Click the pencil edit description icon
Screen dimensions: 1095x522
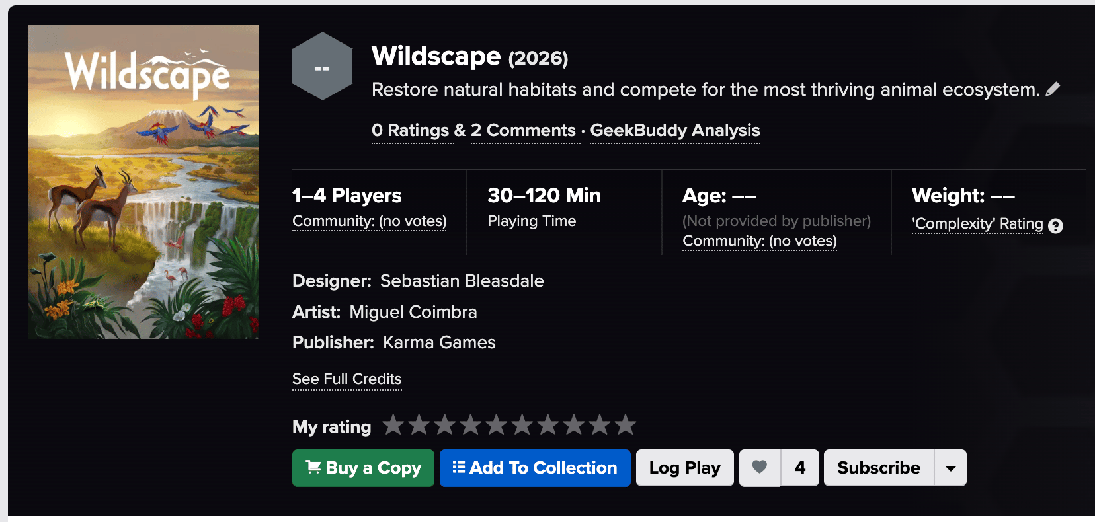point(1053,89)
